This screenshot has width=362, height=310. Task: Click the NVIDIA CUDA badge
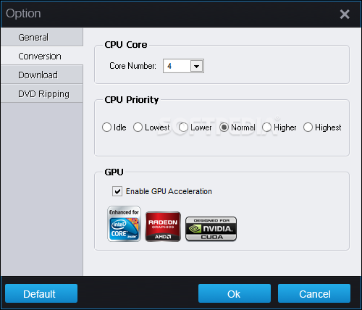(211, 229)
